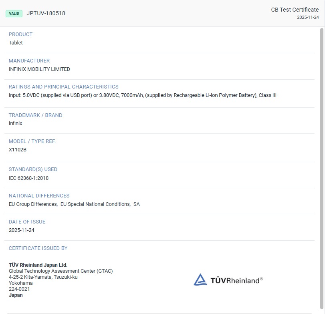Click the TÜV Rheinland triangle logo
Screen dimensions: 325x314
click(200, 280)
